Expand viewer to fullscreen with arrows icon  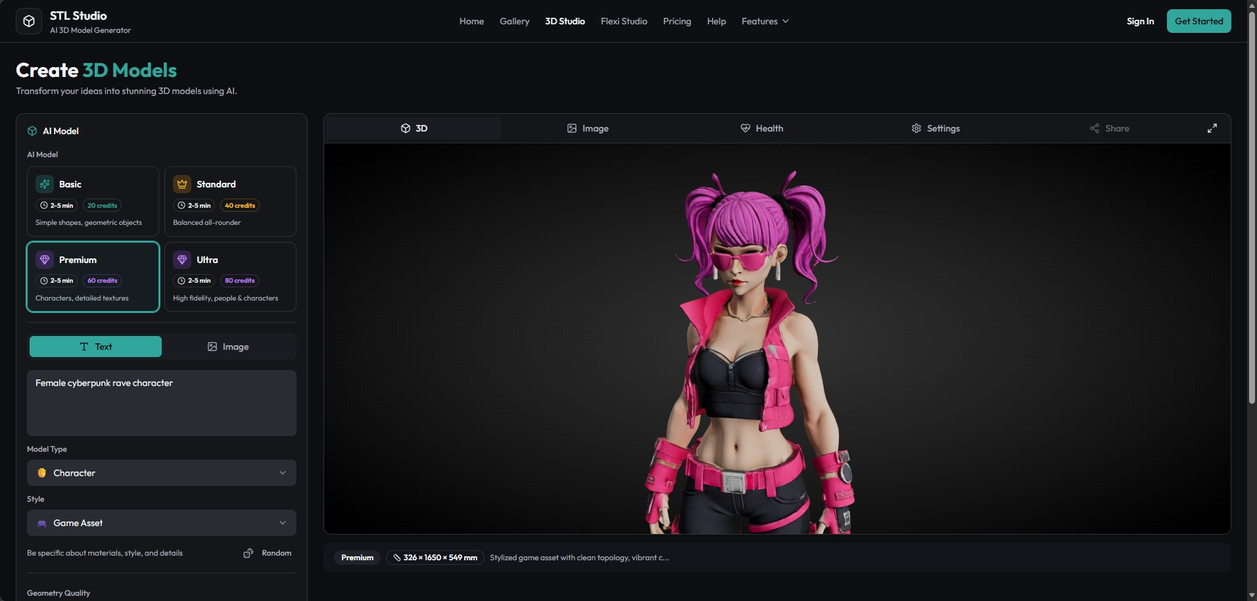click(x=1212, y=128)
